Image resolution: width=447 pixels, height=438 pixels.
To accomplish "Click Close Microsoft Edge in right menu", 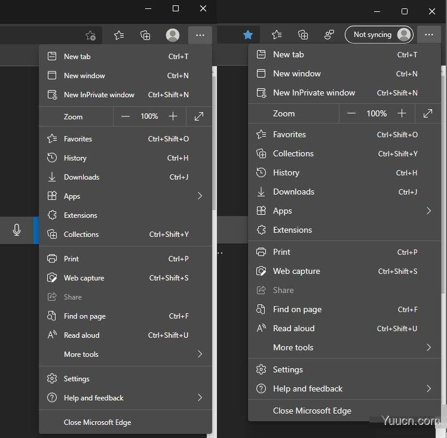I will pyautogui.click(x=345, y=411).
